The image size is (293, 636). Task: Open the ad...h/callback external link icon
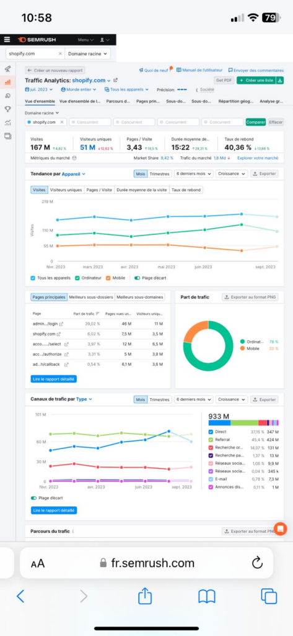[66, 364]
